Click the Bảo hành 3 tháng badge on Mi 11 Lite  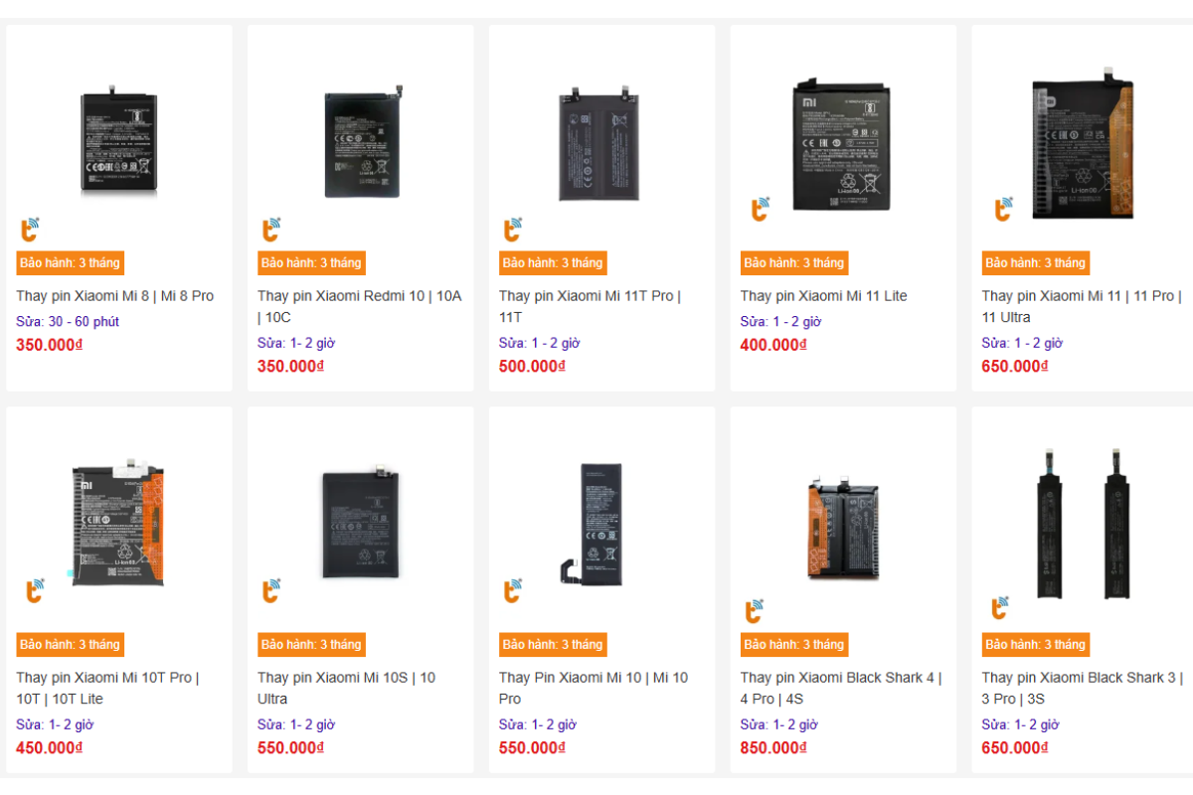793,263
